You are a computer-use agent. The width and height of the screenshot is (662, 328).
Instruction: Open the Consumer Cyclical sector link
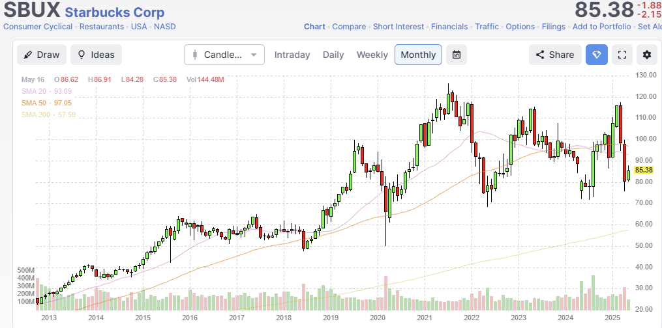tap(38, 27)
